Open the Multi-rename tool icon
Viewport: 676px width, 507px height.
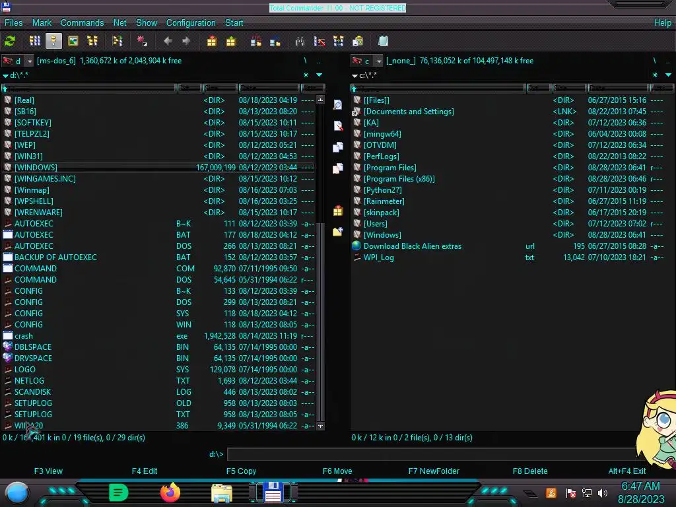[x=320, y=42]
